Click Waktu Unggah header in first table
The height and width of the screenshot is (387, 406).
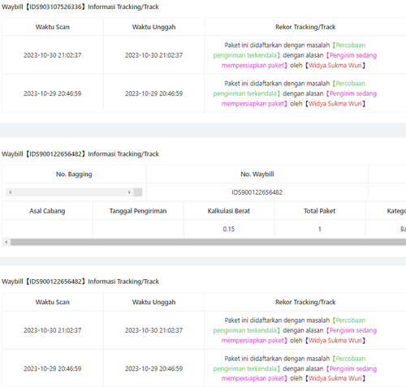[x=153, y=27]
